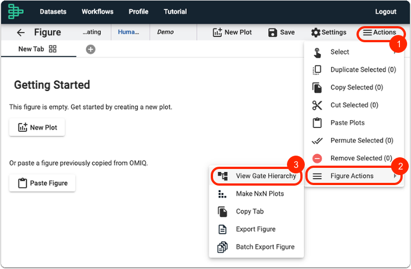Choose Permute Selected (0)

362,141
